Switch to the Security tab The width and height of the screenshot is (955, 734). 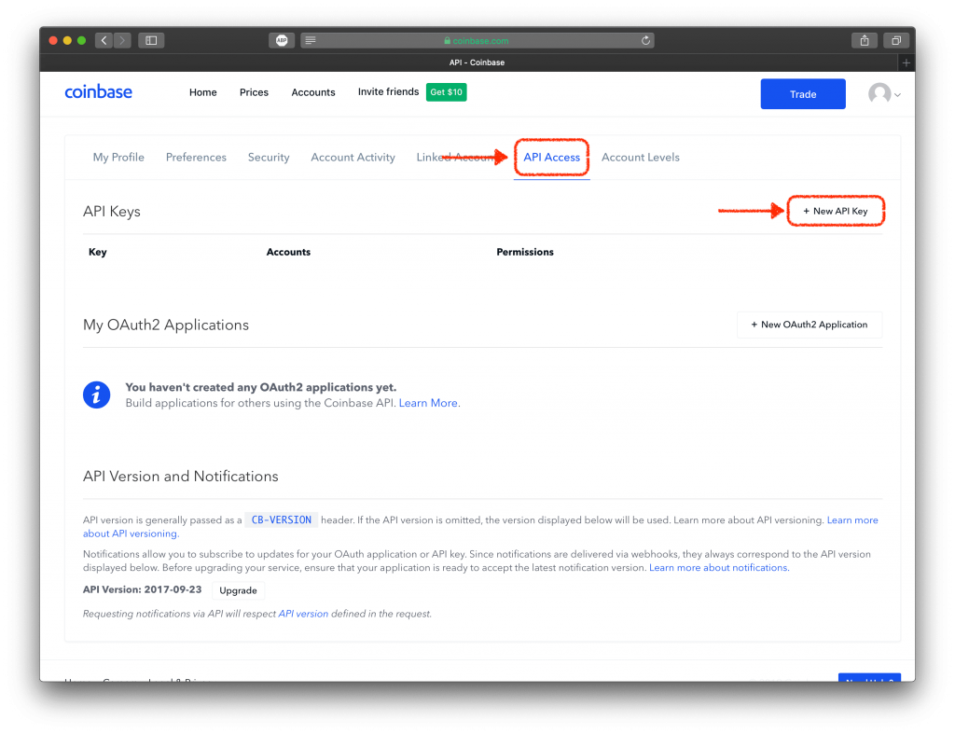click(x=269, y=158)
